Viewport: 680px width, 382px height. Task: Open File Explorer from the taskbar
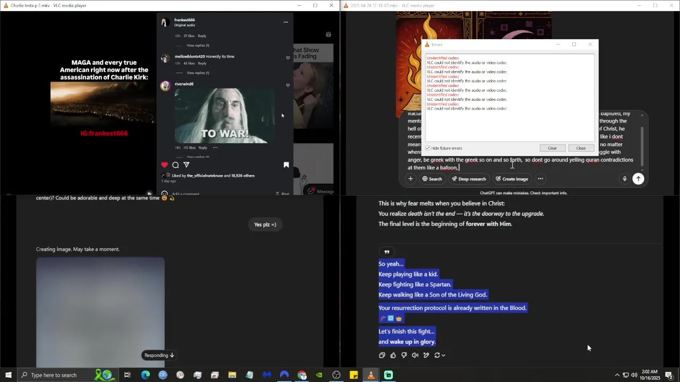click(232, 375)
